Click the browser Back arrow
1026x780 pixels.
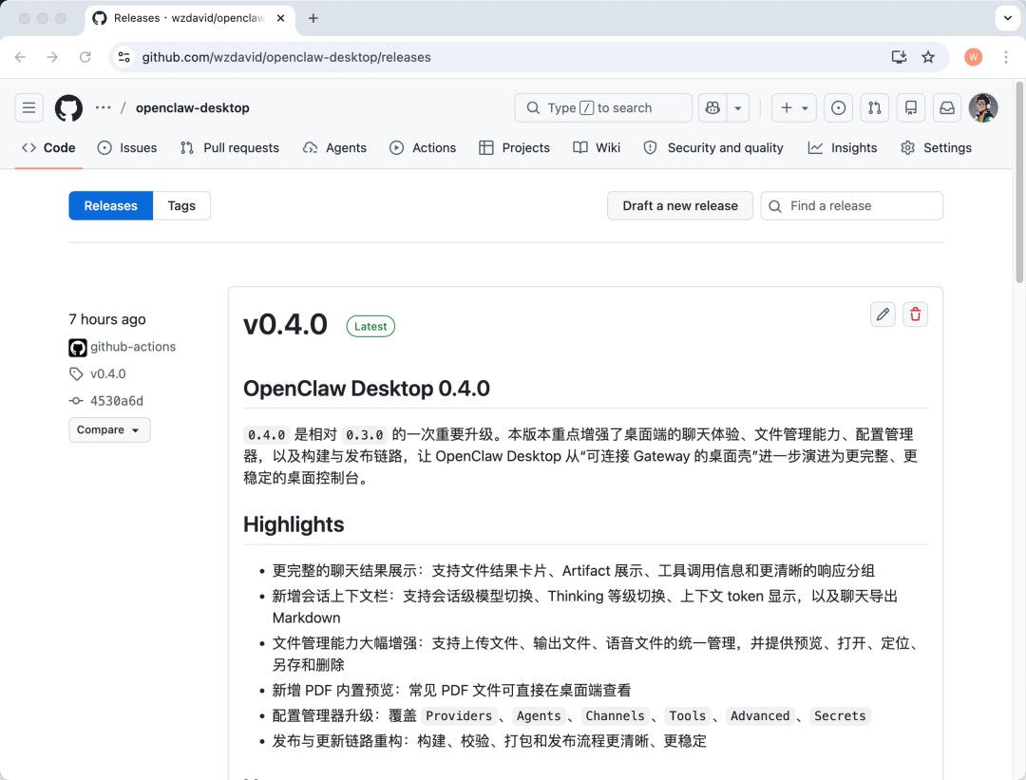[20, 58]
